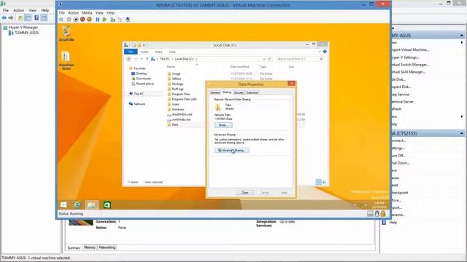Switch to General tab in Data Properties
Image resolution: width=467 pixels, height=262 pixels.
(215, 92)
